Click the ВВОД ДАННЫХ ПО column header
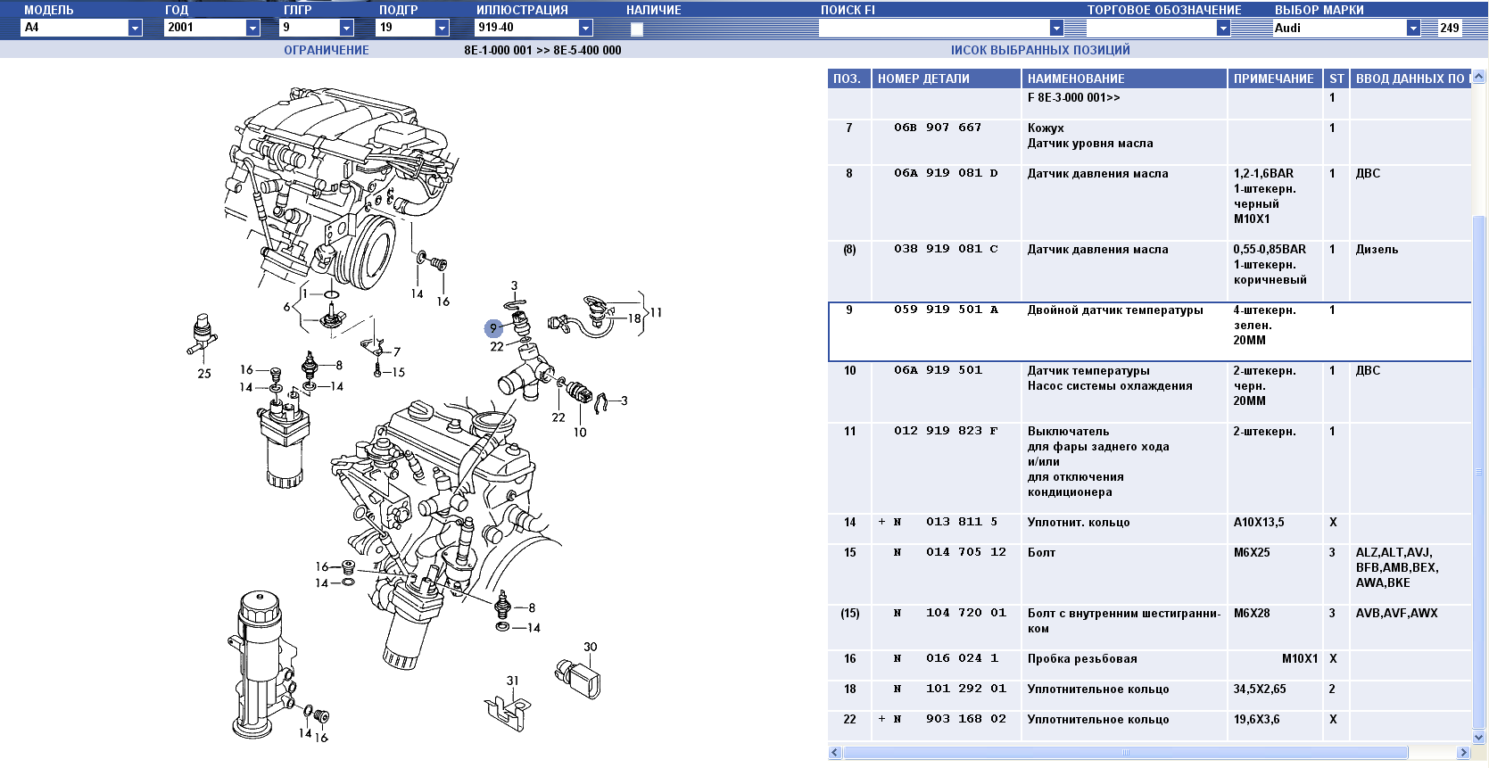Image resolution: width=1489 pixels, height=768 pixels. (1410, 78)
